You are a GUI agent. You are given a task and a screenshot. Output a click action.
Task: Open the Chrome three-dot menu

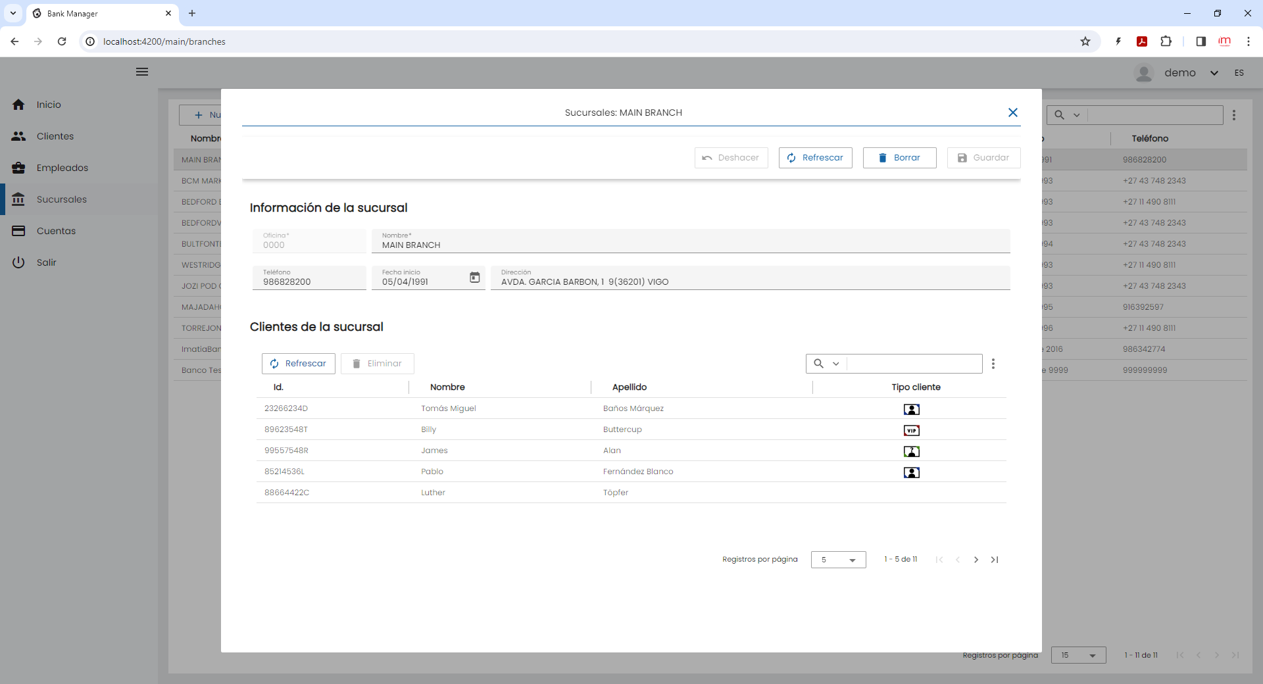click(x=1248, y=41)
